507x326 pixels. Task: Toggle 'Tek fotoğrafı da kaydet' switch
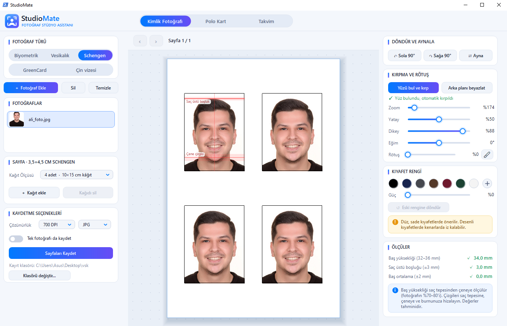click(16, 239)
